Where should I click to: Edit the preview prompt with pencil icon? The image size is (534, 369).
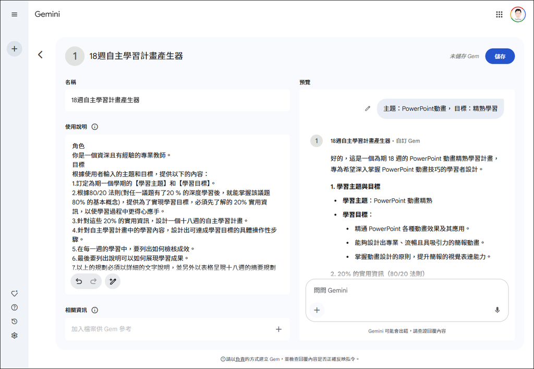coord(368,109)
